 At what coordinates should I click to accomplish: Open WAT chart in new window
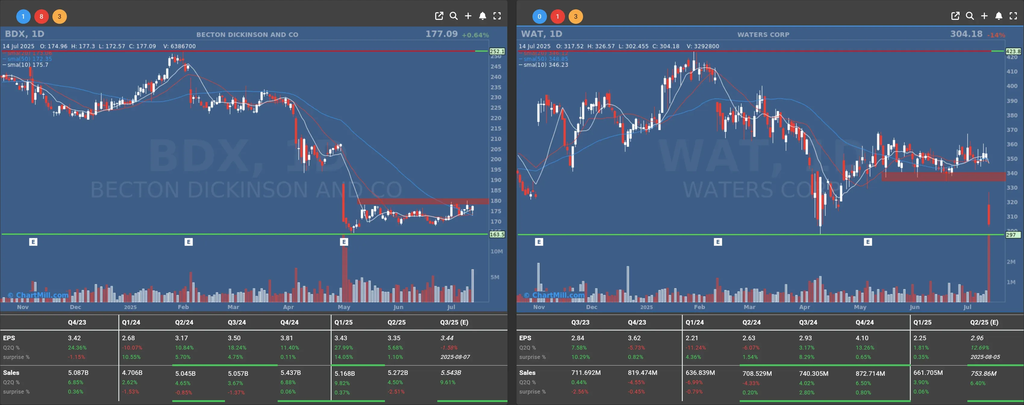955,16
